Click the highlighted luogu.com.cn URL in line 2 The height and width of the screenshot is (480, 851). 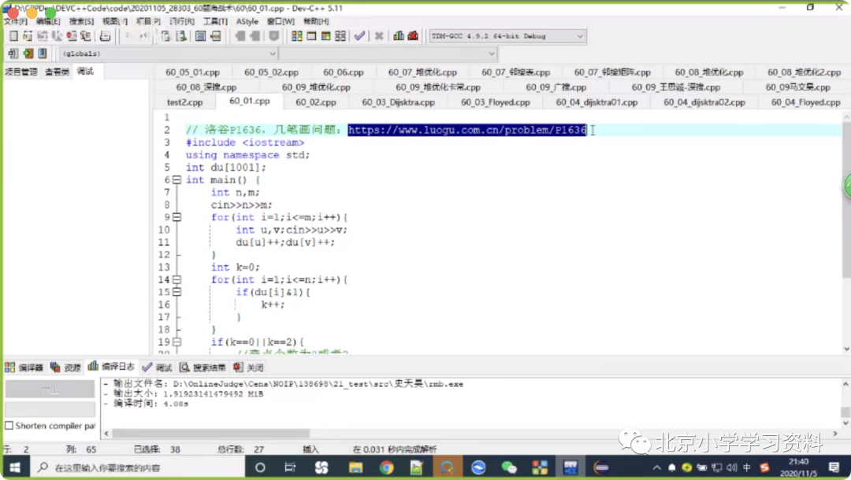point(467,130)
